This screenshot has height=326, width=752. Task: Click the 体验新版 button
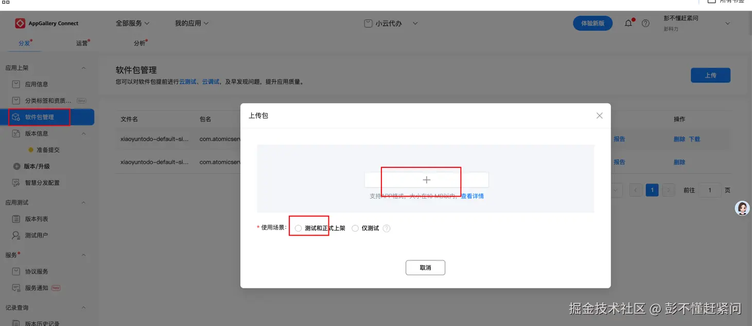coord(592,23)
